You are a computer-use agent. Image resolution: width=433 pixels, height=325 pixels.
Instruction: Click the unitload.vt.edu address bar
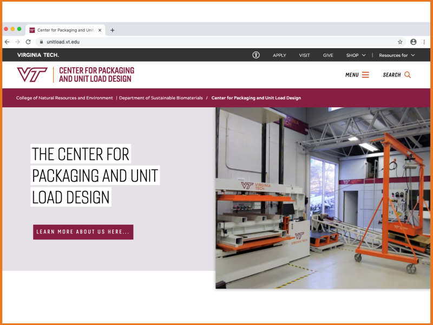(x=220, y=42)
